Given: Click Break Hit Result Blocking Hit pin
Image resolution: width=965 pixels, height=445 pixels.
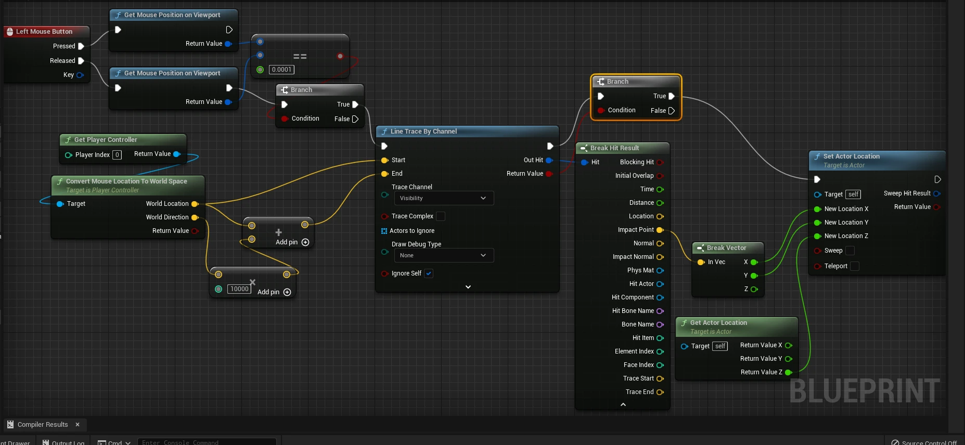Looking at the screenshot, I should 660,162.
